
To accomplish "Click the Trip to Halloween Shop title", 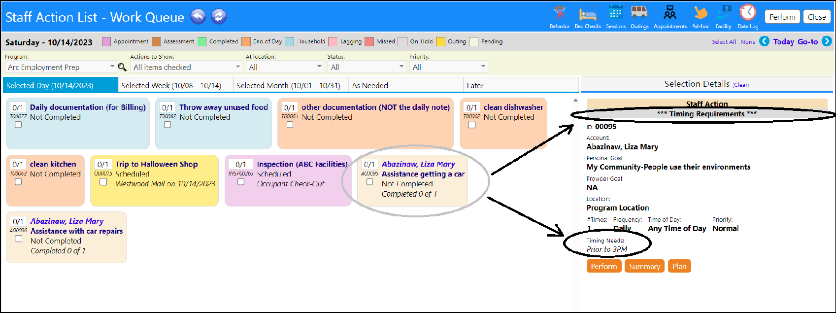I will [x=157, y=164].
